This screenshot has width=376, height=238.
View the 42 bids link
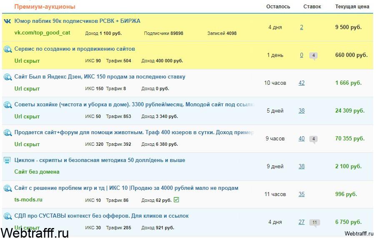point(301,83)
